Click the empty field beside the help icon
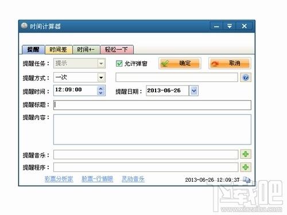287x215 pixels. (177, 77)
